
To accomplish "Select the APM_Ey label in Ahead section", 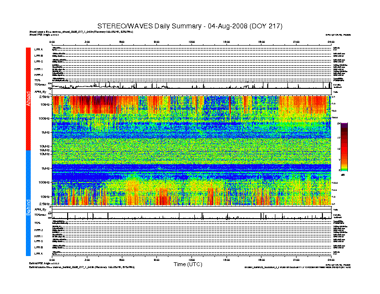I will 40,92.
